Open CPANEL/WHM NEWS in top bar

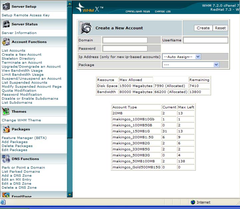coord(137,11)
